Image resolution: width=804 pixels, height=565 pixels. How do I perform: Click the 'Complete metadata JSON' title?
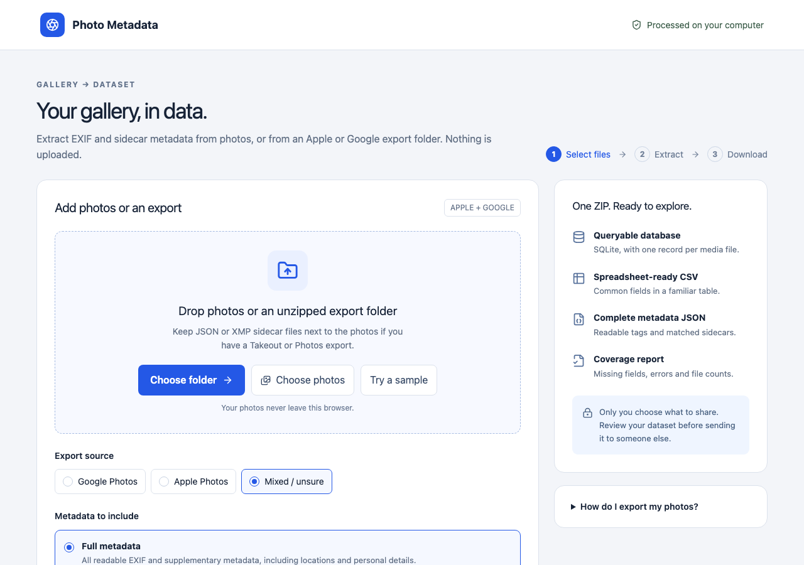point(649,318)
